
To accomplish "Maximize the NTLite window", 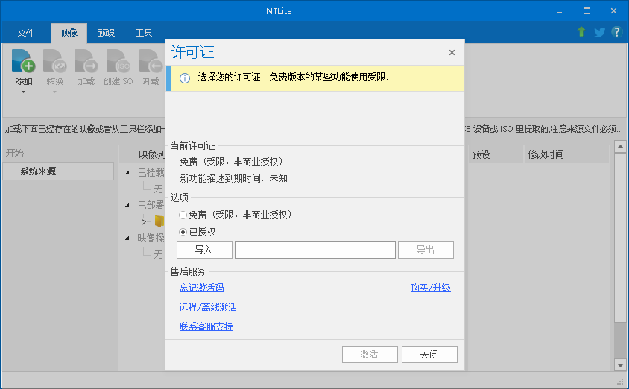I will [587, 11].
